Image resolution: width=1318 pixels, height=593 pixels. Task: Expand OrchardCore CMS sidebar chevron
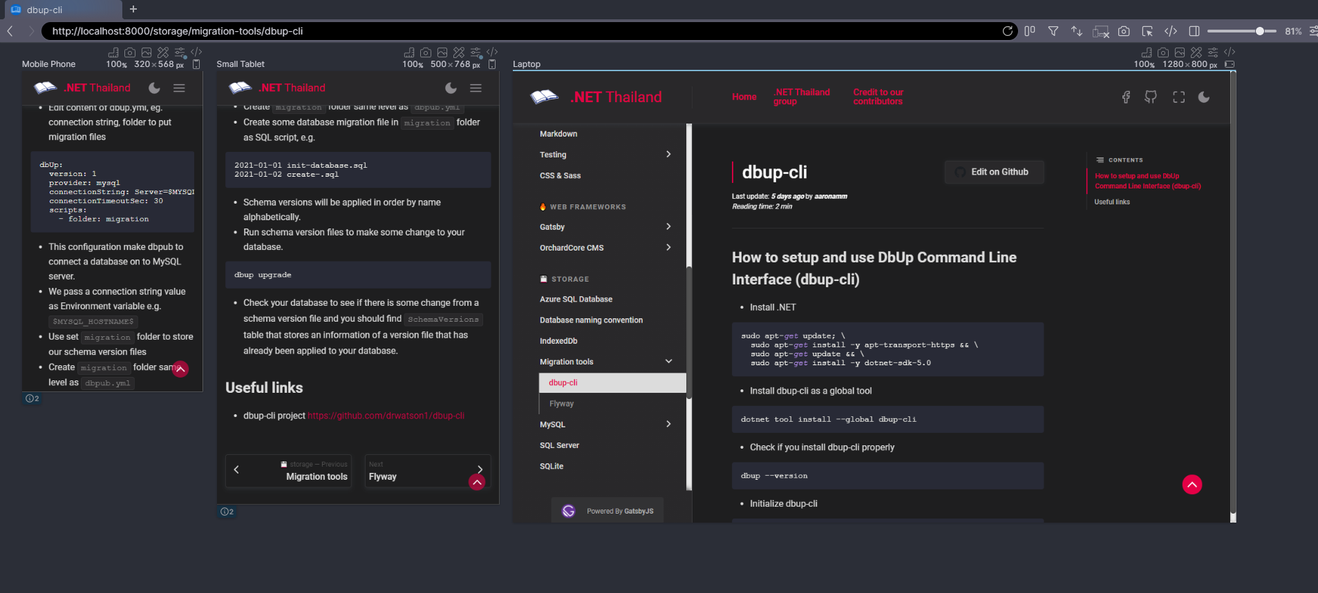click(668, 247)
